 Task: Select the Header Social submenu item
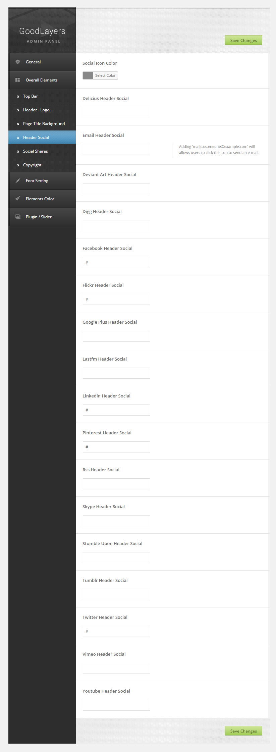36,138
